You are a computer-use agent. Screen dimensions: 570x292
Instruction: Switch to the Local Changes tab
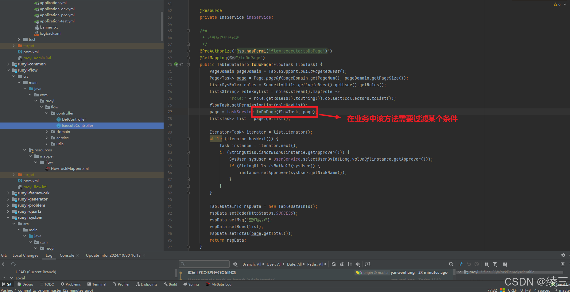tap(25, 255)
